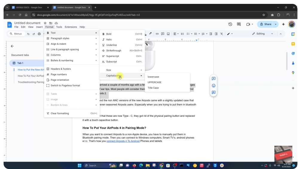Image resolution: width=298 pixels, height=169 pixels.
Task: Click the Share button
Action: pyautogui.click(x=265, y=24)
